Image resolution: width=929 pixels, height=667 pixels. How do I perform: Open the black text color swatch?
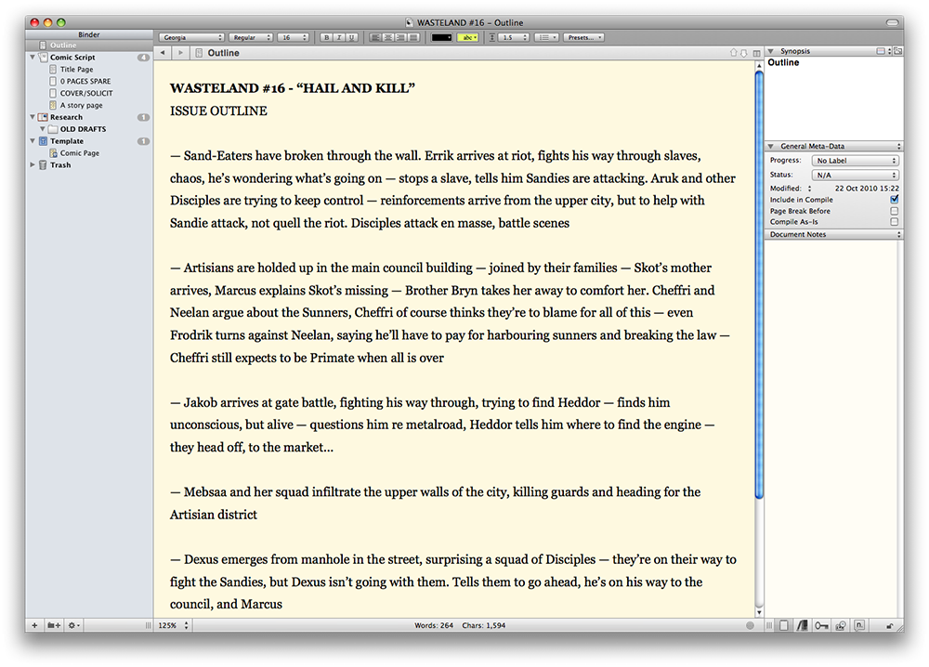(441, 38)
